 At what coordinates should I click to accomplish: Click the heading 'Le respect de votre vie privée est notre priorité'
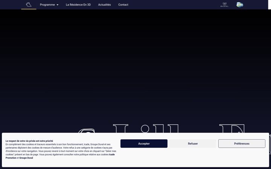[29, 141]
